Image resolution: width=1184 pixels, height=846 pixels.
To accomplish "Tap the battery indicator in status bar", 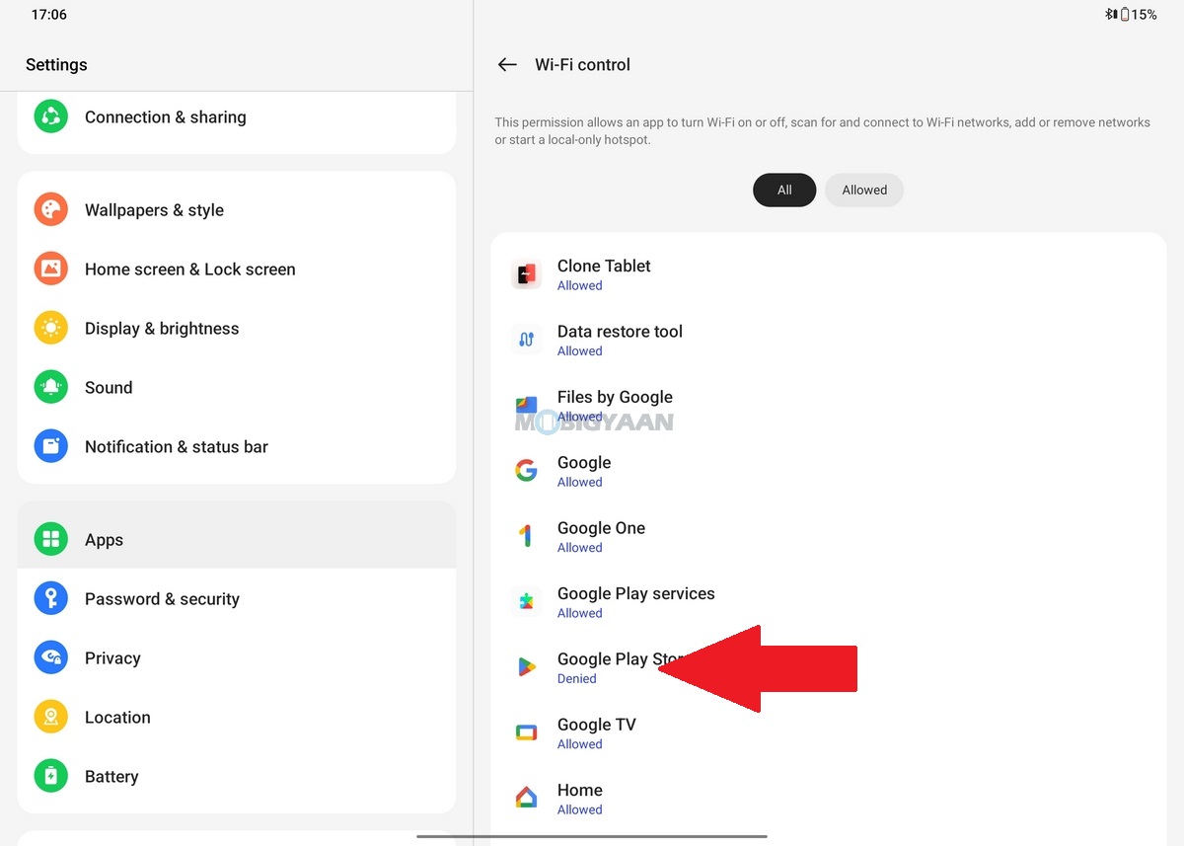I will click(1125, 15).
